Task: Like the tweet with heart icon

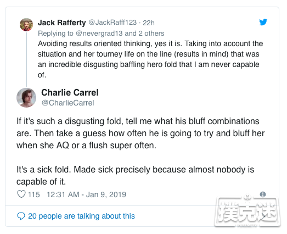Action: (21, 194)
